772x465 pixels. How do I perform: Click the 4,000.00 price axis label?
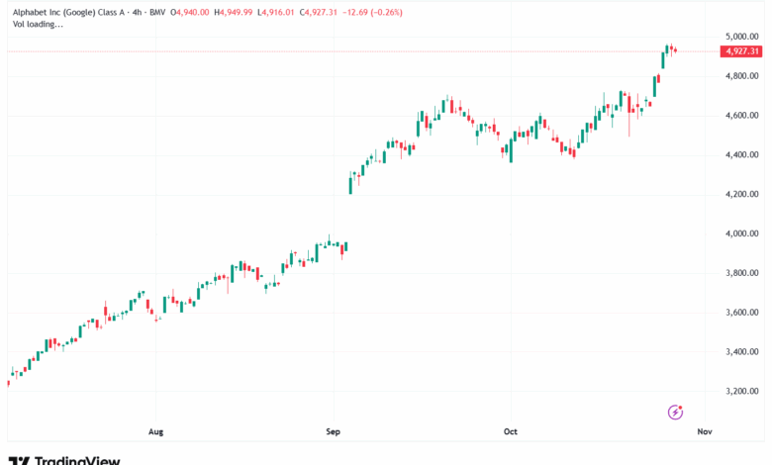741,233
